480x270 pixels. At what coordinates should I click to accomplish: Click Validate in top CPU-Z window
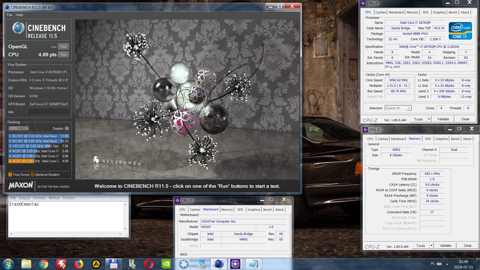(443, 119)
